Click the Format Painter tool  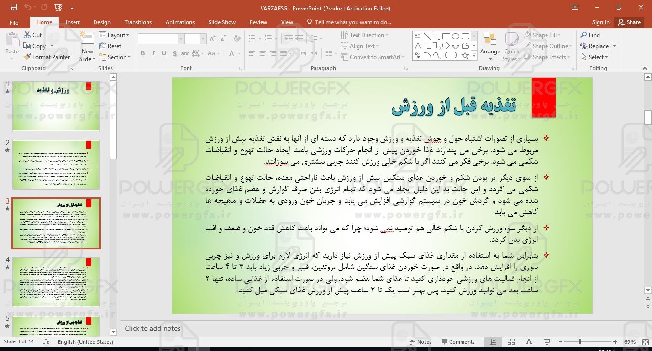(x=46, y=57)
